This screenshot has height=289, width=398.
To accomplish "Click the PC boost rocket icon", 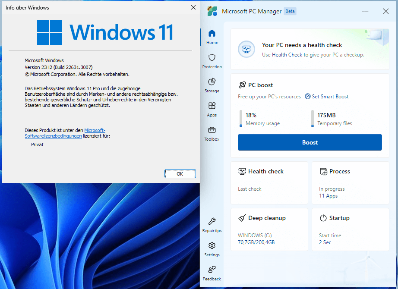I will click(x=242, y=85).
